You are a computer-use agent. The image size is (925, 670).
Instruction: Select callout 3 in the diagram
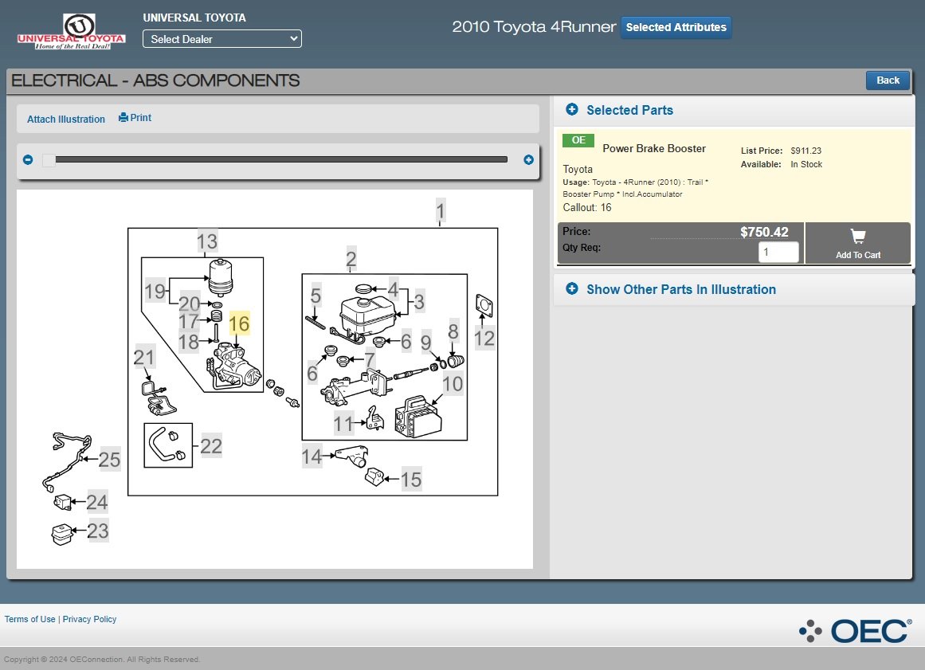(419, 301)
